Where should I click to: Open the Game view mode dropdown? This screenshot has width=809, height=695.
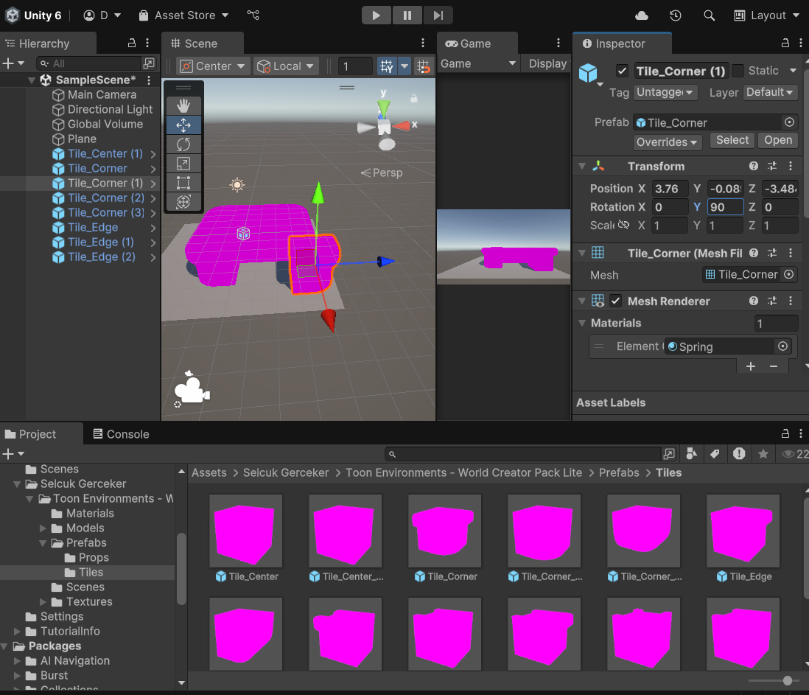(x=477, y=64)
